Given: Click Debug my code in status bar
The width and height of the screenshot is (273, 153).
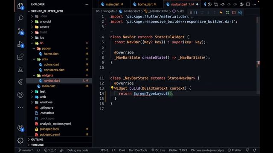Looking at the screenshot, I should (78, 150).
